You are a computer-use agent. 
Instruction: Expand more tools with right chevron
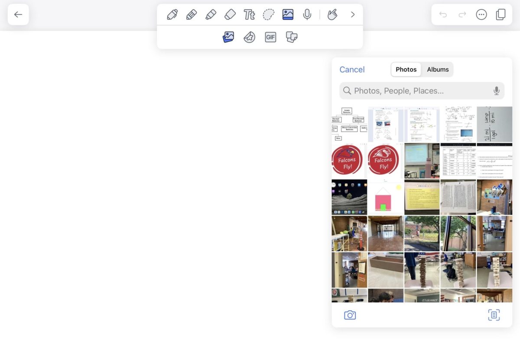point(353,15)
